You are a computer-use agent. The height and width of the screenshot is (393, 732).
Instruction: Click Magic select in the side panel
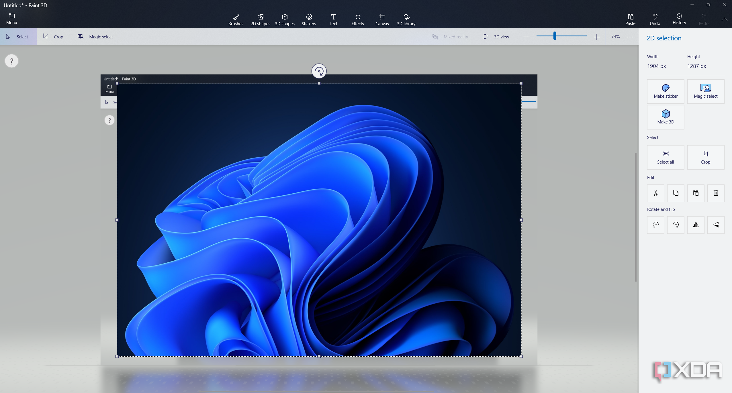pyautogui.click(x=706, y=91)
